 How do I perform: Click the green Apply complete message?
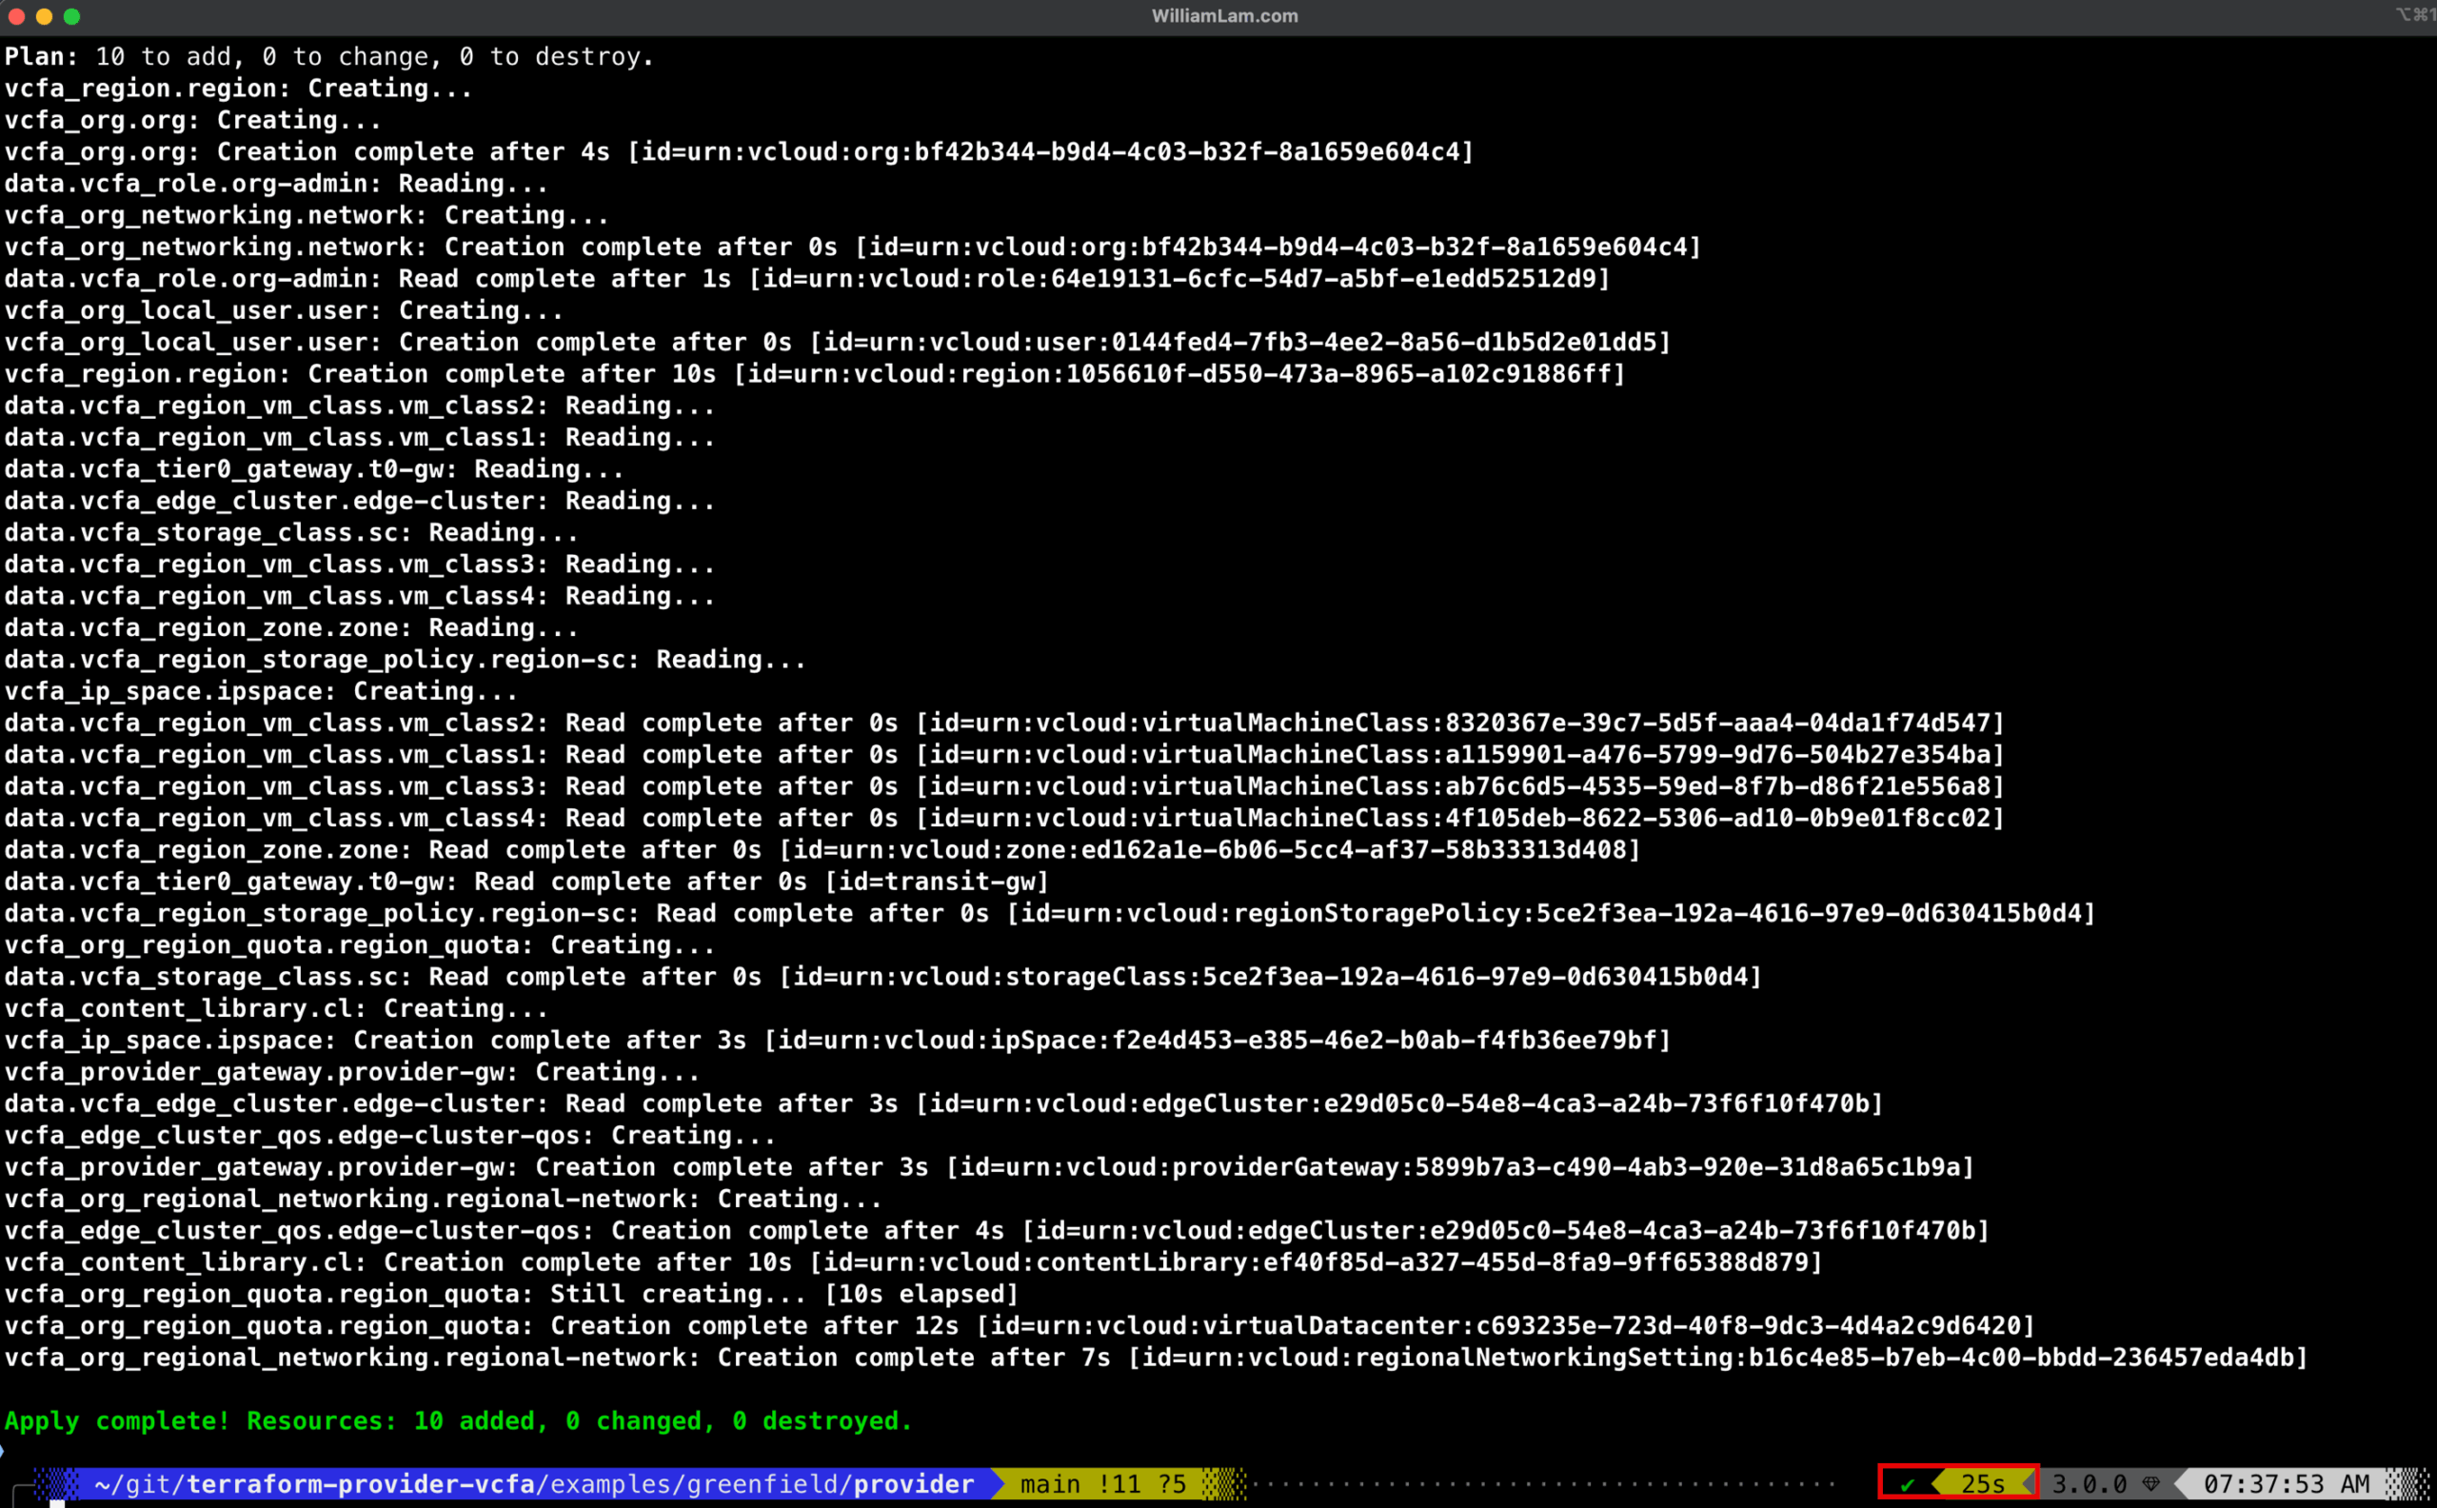[455, 1420]
